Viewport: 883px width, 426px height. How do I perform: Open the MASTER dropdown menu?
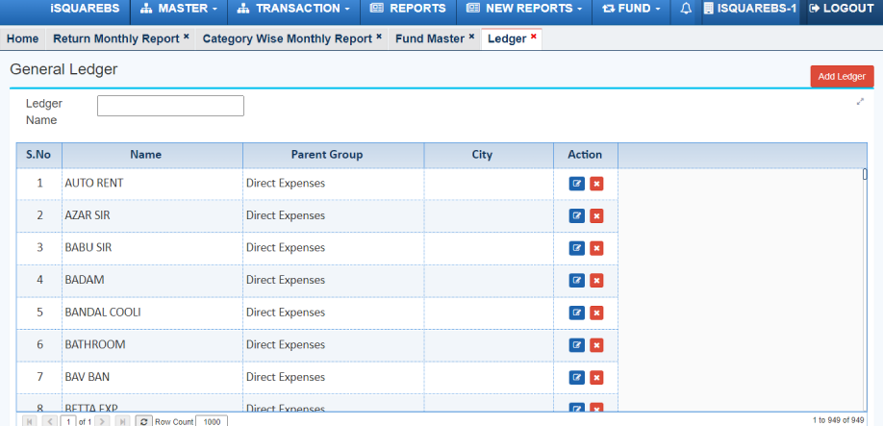[178, 9]
